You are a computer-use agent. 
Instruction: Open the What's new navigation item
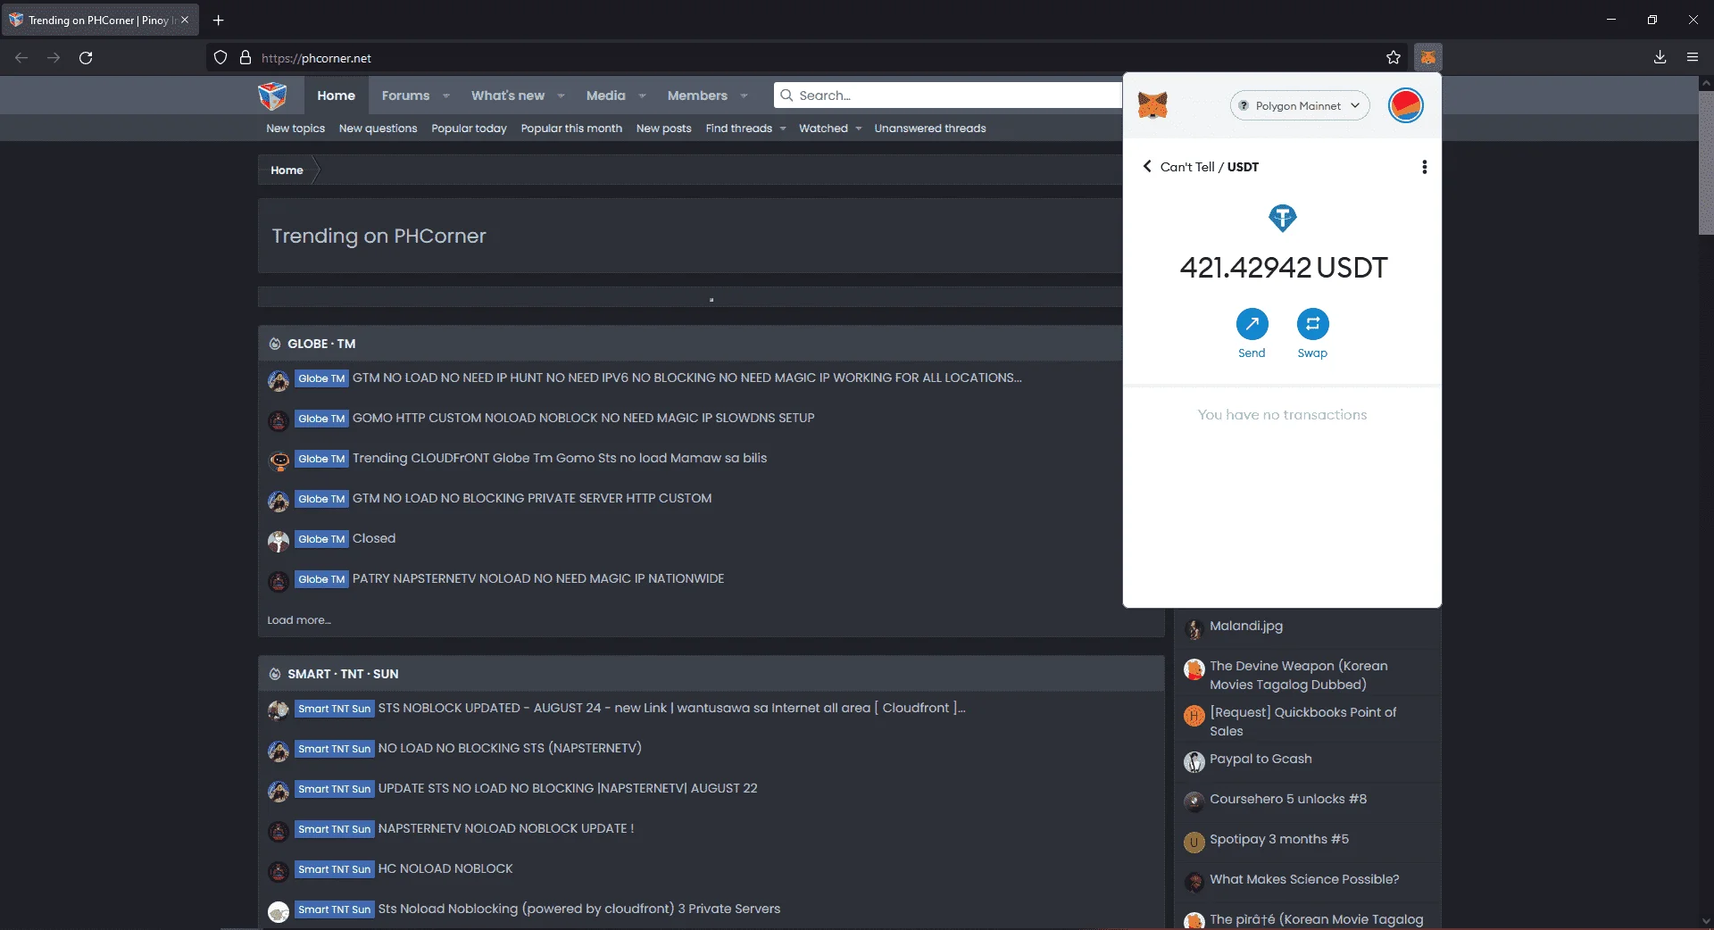508,95
